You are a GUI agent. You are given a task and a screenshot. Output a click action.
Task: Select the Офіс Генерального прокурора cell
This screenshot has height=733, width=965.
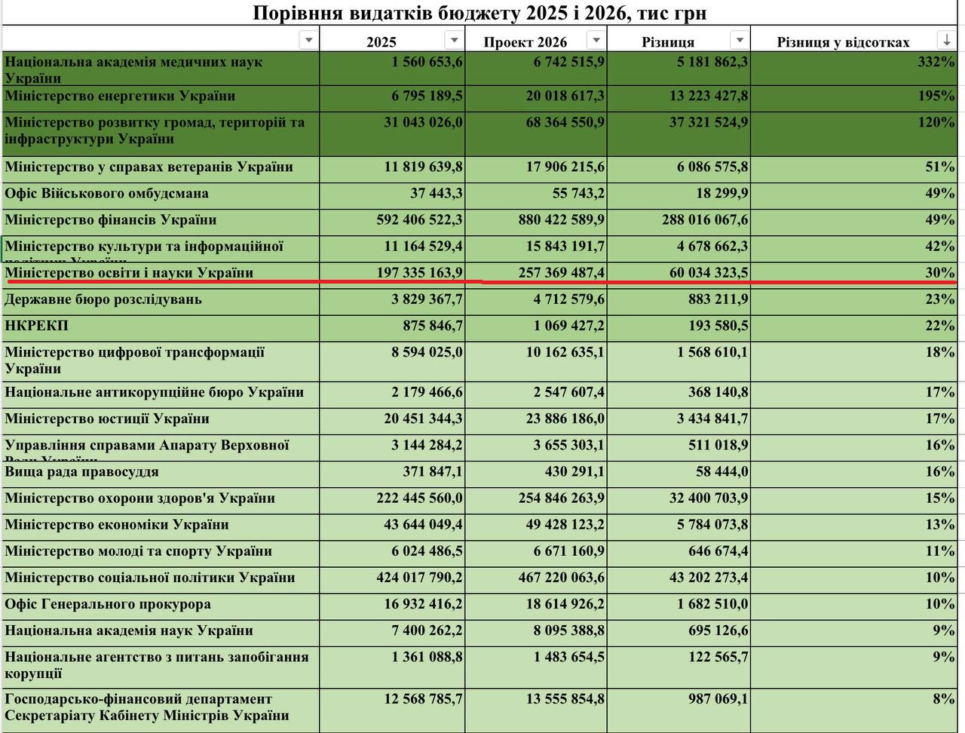click(109, 604)
